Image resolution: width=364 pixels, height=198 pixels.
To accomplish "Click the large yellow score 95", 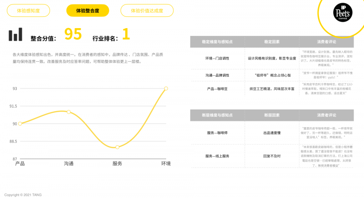I will pos(73,35).
